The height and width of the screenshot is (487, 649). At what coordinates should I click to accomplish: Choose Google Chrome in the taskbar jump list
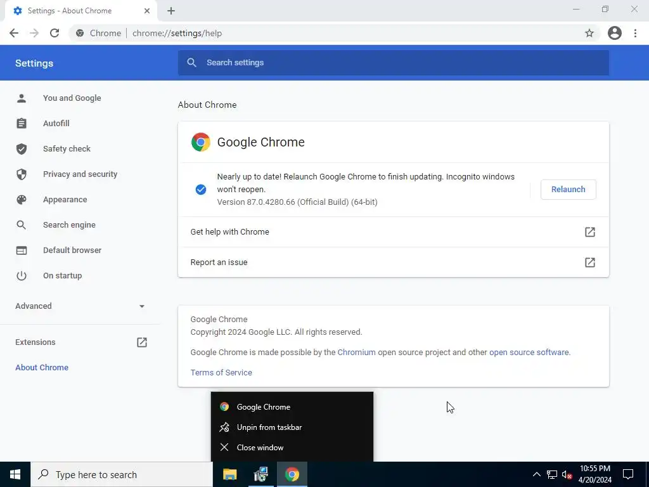click(x=292, y=406)
